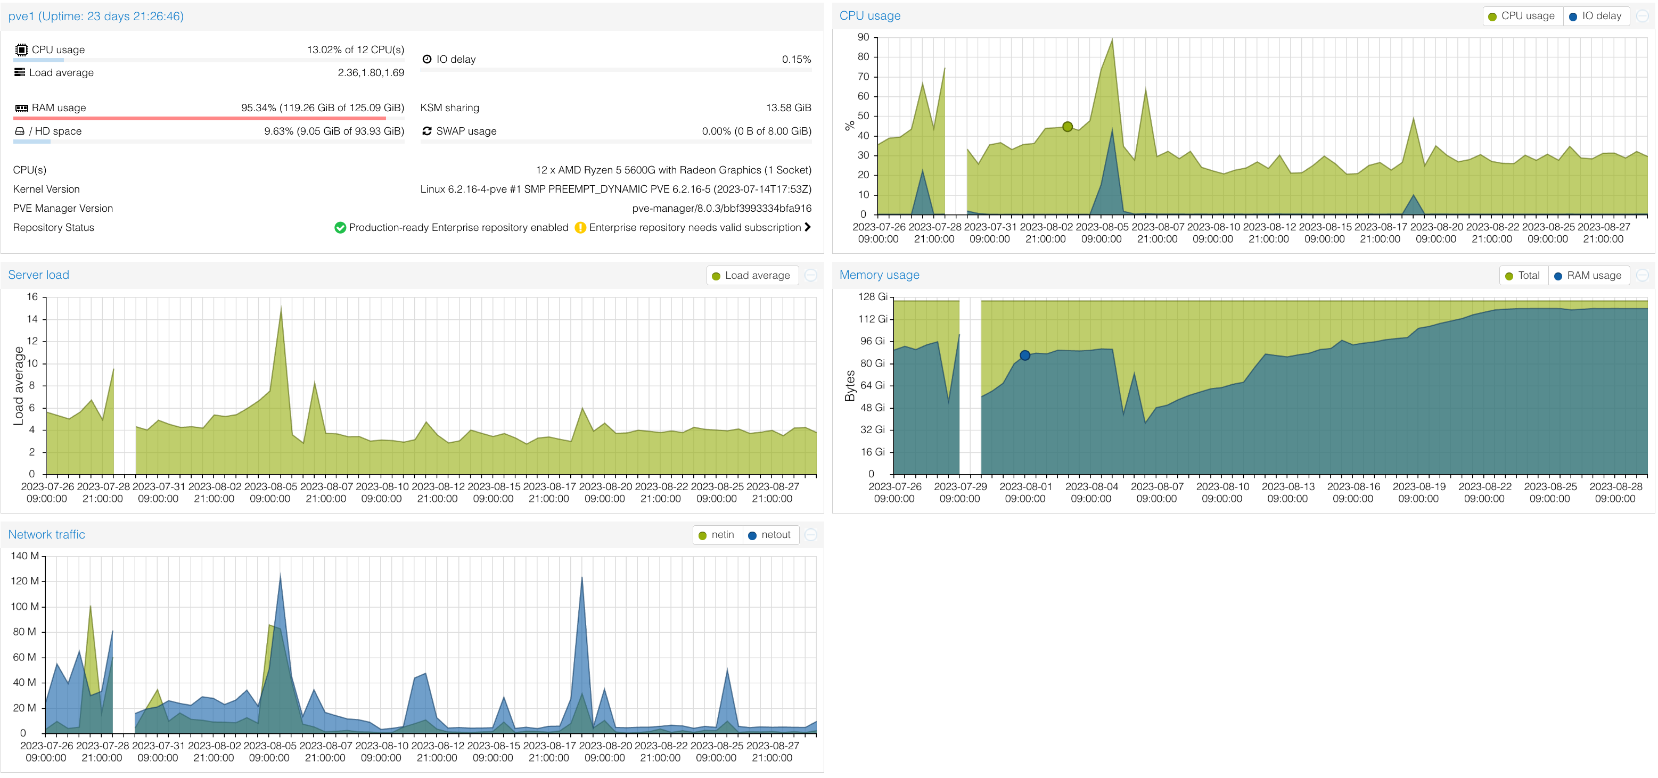The image size is (1658, 778).
Task: Click the PVE Manager Version label
Action: tap(63, 209)
